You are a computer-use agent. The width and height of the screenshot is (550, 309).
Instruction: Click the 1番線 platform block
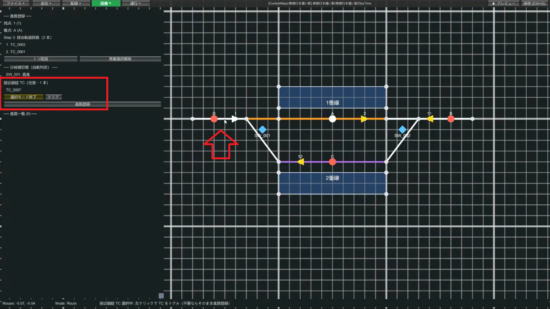(332, 97)
